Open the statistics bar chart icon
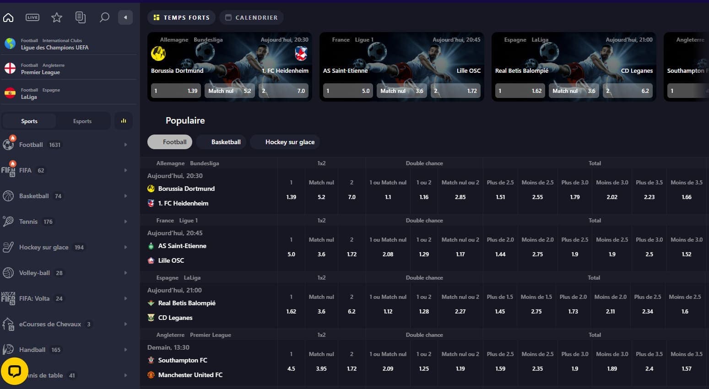Viewport: 709px width, 389px height. [124, 121]
